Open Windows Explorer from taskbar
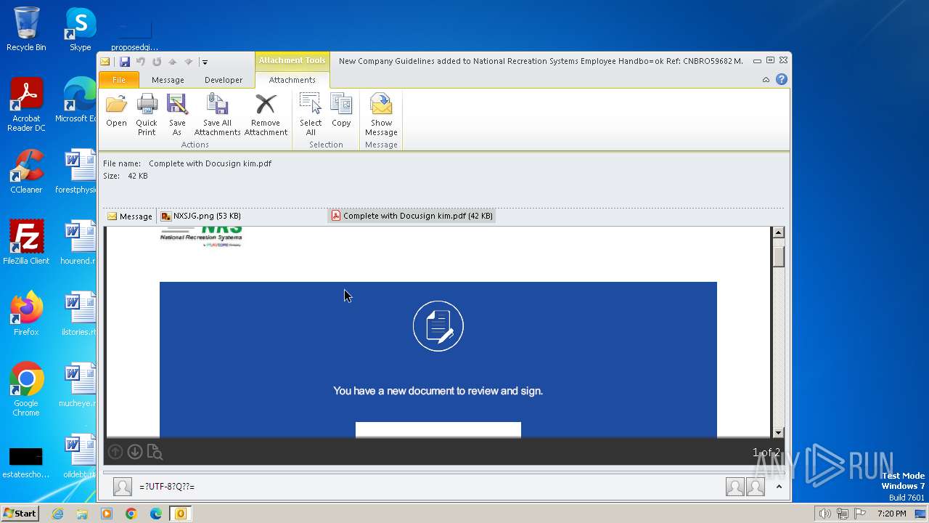The image size is (929, 523). 82,514
